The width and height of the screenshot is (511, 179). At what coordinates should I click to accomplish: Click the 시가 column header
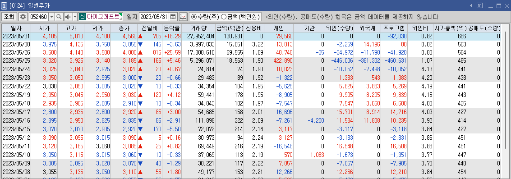[x=44, y=28]
